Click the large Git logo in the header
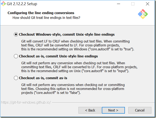 pyautogui.click(x=143, y=14)
